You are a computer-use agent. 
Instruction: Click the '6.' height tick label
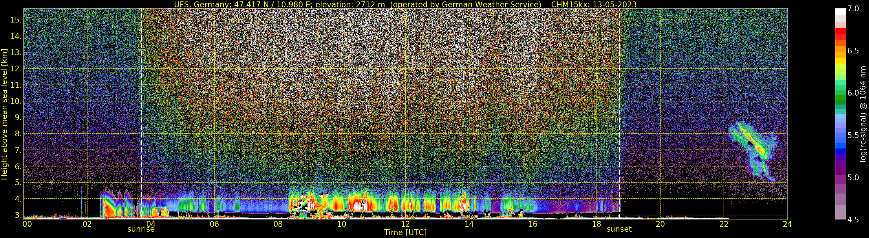click(x=18, y=166)
